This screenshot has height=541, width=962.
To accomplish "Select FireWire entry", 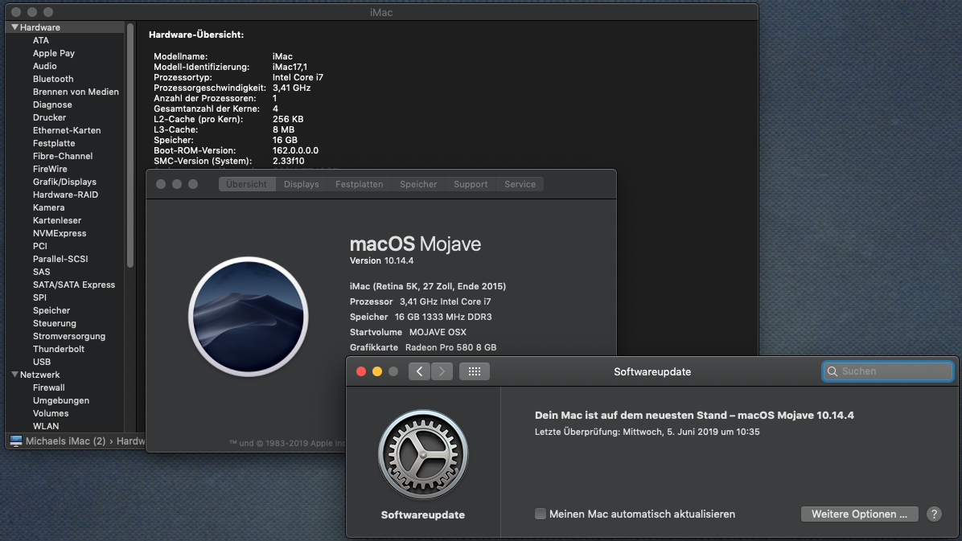I will (x=50, y=169).
